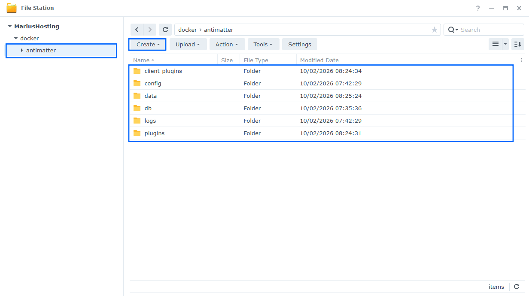Select the logs folder icon
The image size is (529, 296).
tap(137, 121)
